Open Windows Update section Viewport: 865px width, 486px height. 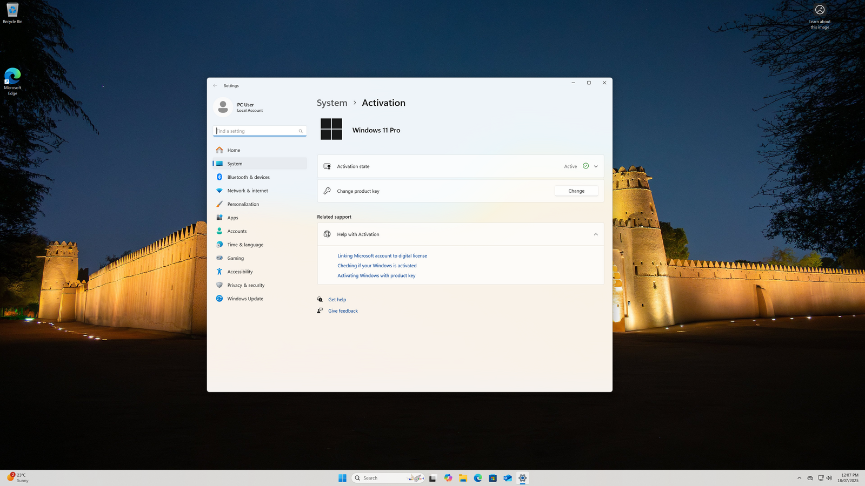pos(245,299)
